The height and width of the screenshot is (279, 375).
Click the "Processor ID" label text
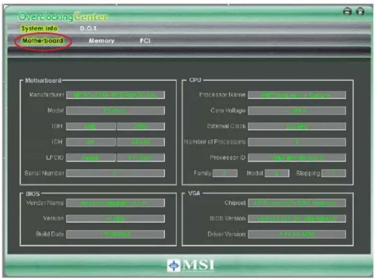227,158
